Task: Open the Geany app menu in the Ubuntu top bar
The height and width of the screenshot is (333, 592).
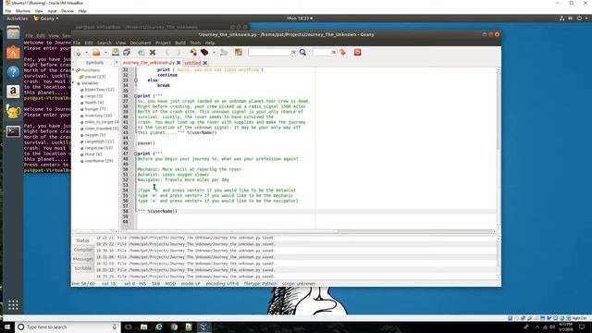Action: click(46, 18)
